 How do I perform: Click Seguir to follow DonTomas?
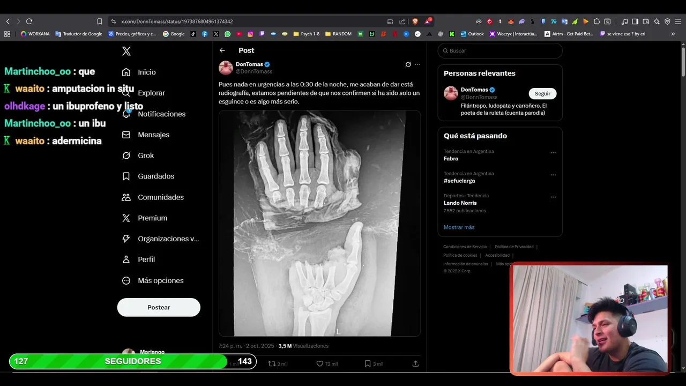tap(542, 93)
